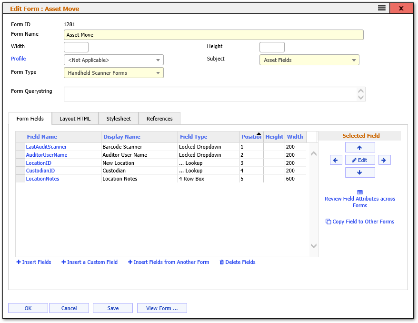This screenshot has height=323, width=418.
Task: Move the selected field up
Action: pos(360,147)
